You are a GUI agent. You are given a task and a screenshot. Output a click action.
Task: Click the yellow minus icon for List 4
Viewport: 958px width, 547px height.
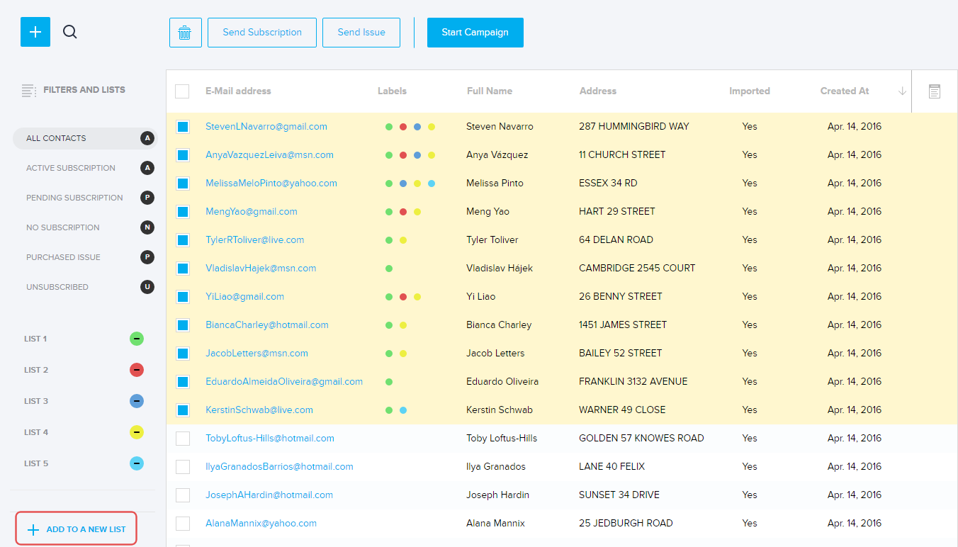pyautogui.click(x=137, y=432)
